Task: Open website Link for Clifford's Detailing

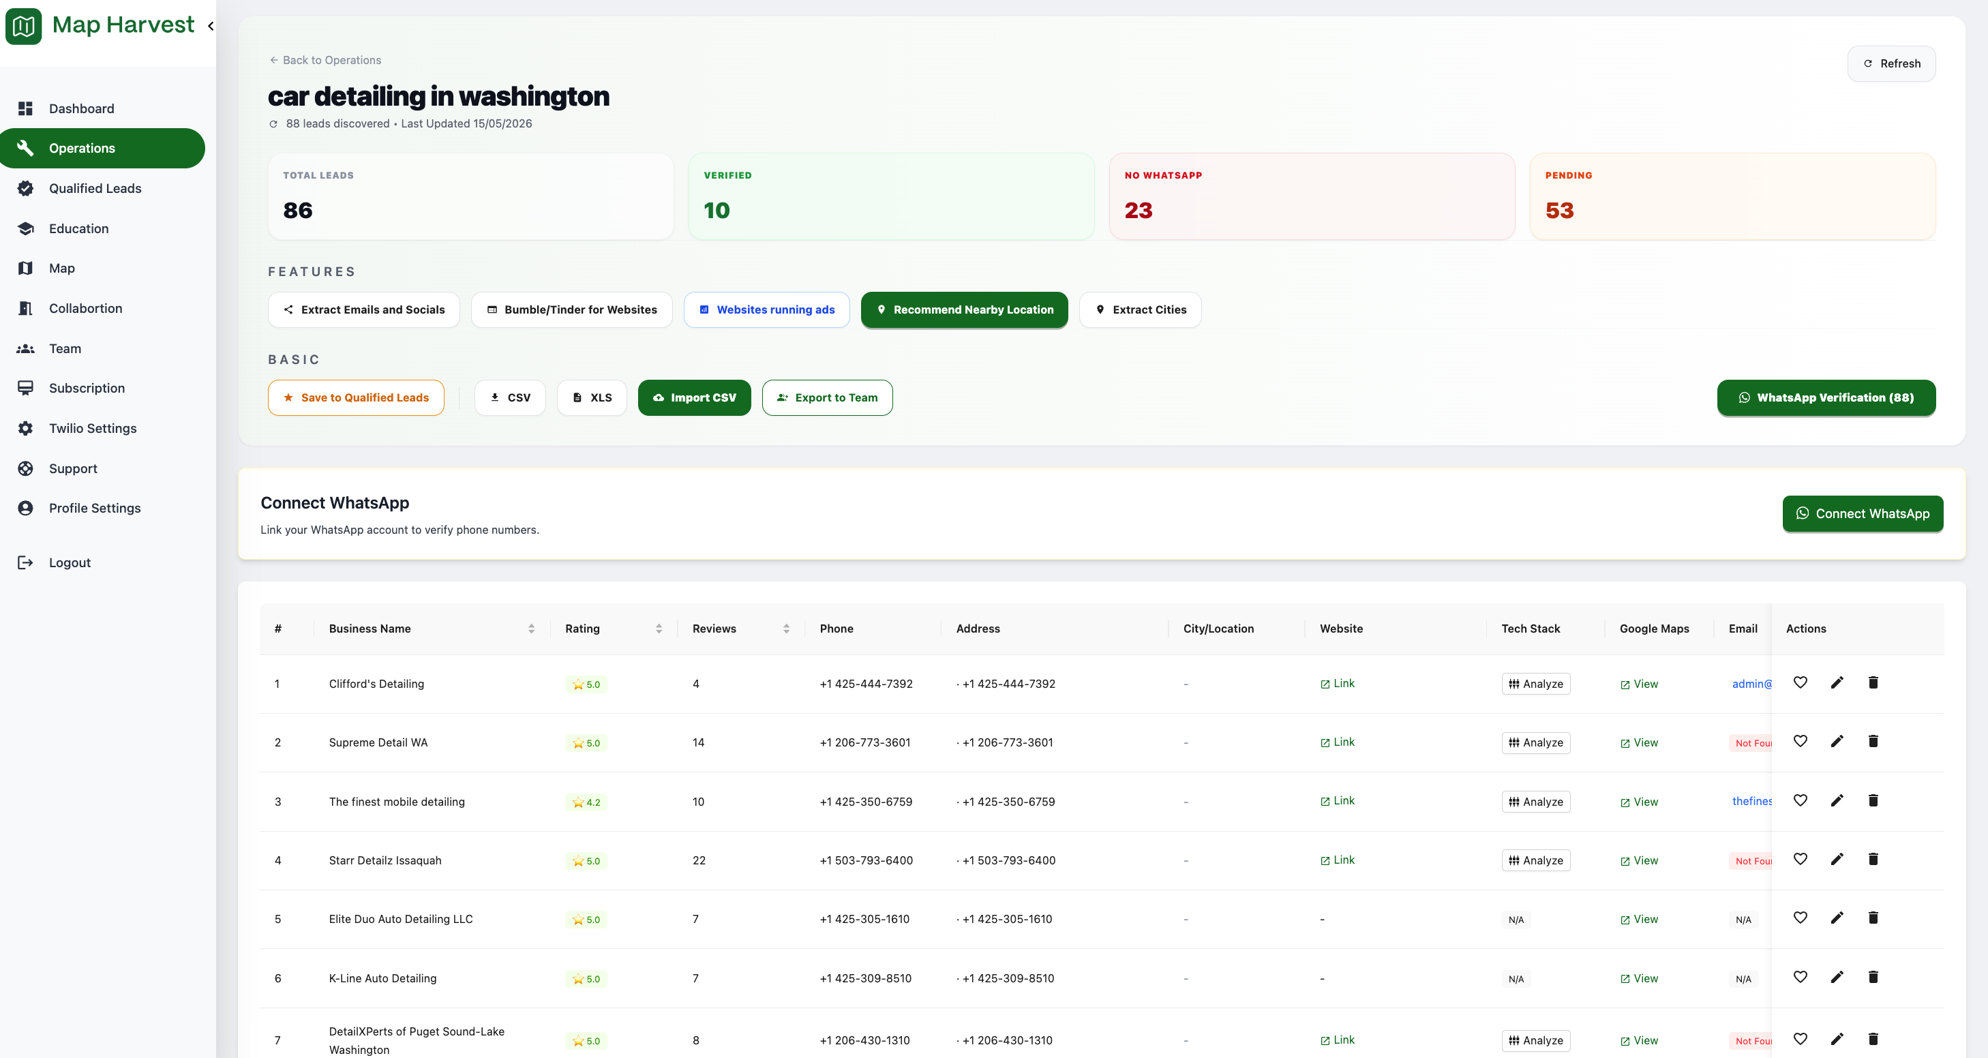Action: pos(1338,684)
